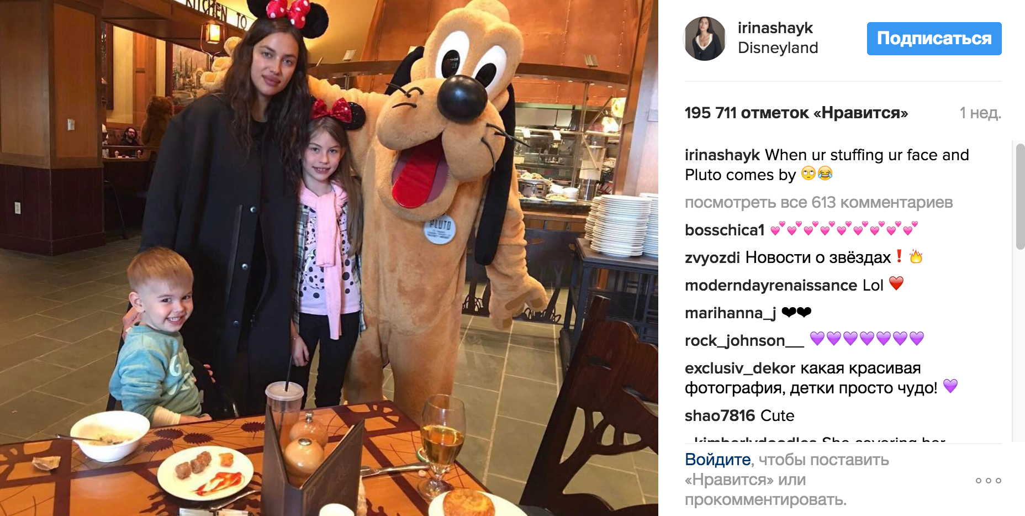View the 195 711 likes list
The height and width of the screenshot is (516, 1025).
click(x=796, y=113)
